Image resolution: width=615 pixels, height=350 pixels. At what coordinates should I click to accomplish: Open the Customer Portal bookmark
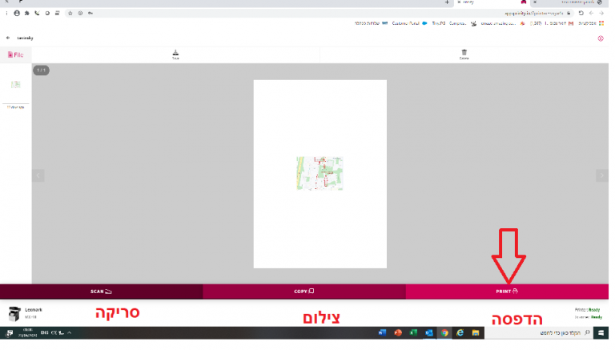(x=409, y=23)
